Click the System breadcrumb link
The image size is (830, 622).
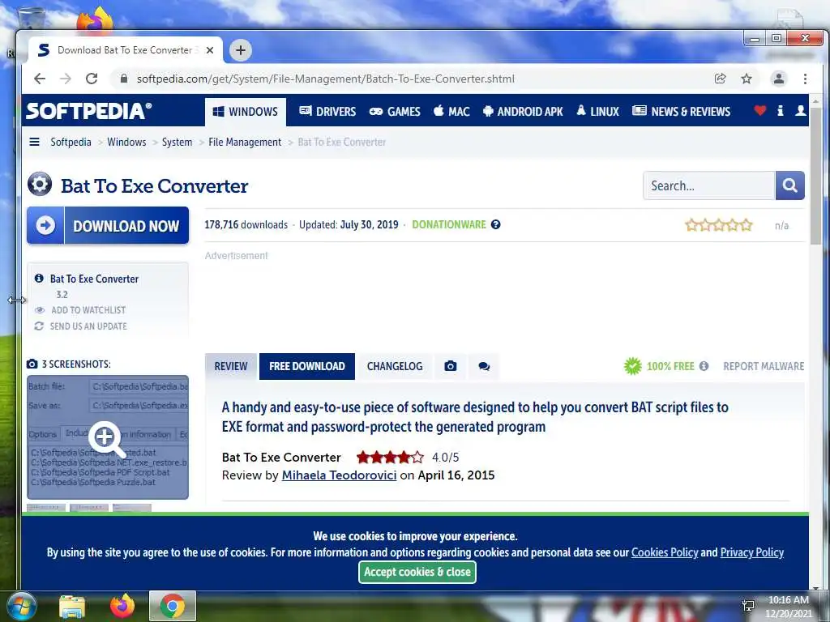click(177, 142)
